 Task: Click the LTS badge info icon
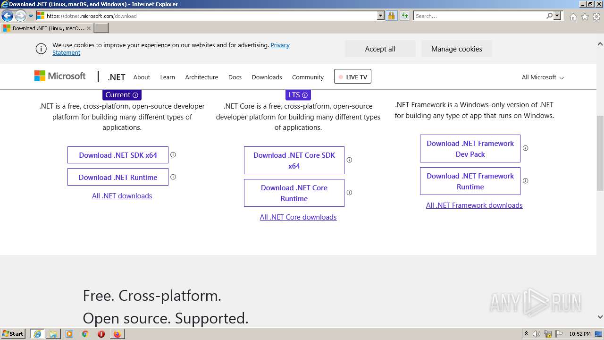[305, 95]
